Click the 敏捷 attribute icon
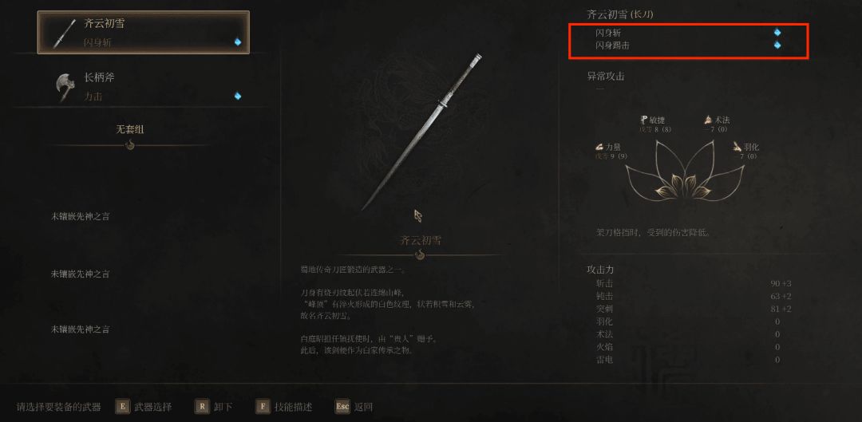862x422 pixels. (644, 120)
